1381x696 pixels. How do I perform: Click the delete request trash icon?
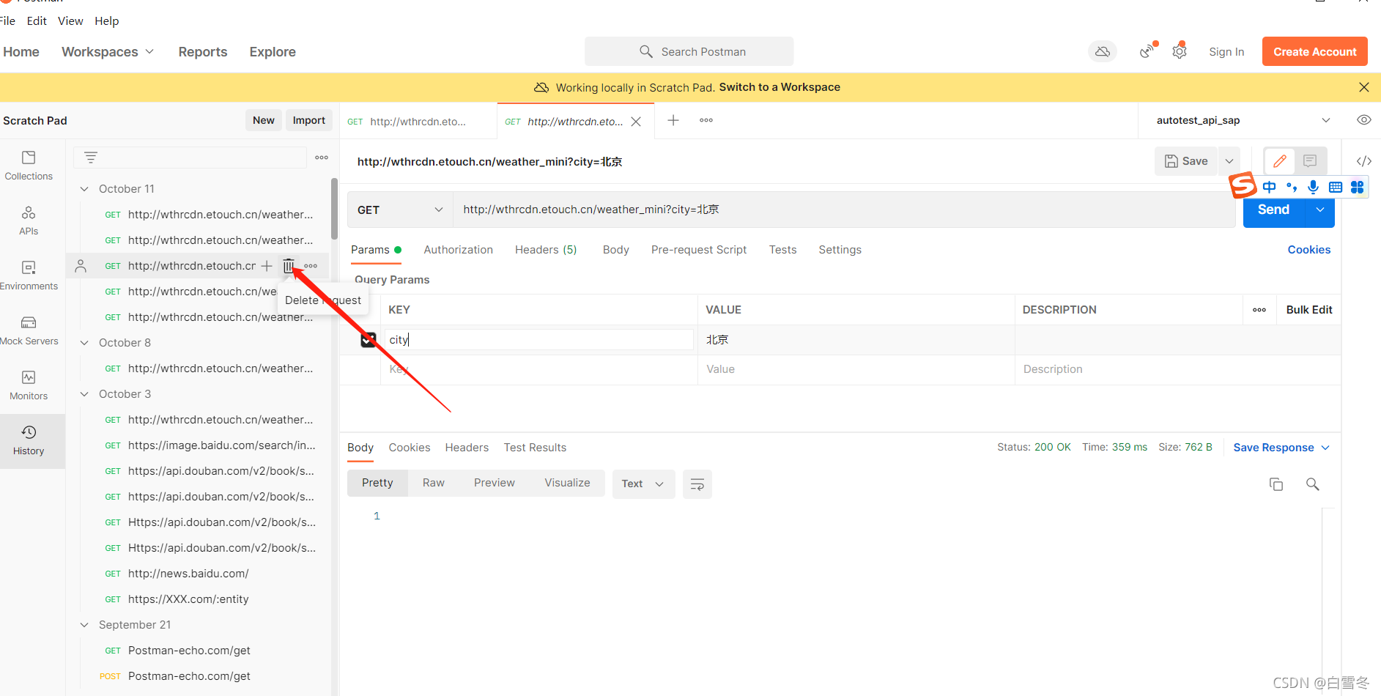[289, 265]
